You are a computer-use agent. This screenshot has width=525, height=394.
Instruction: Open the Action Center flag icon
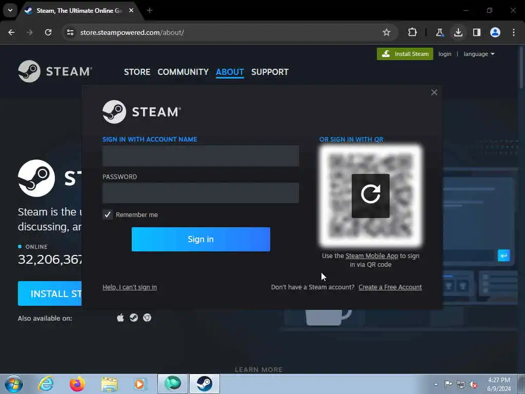pyautogui.click(x=448, y=384)
